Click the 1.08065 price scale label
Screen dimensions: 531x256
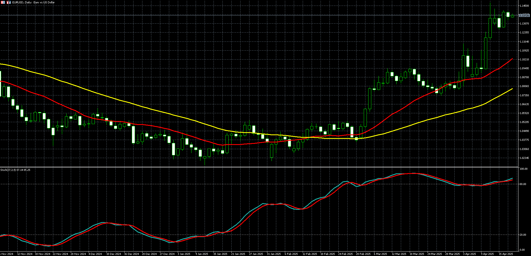tap(524, 87)
